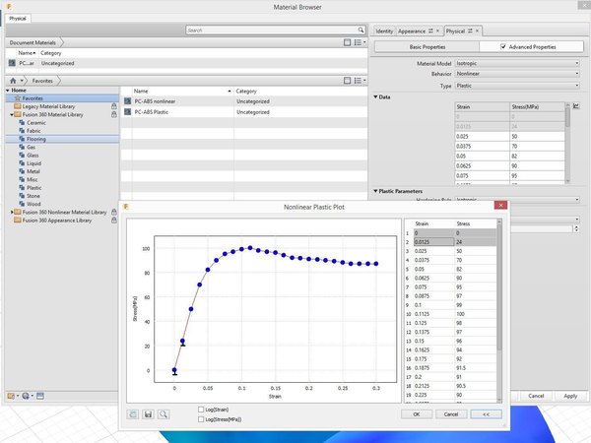Click the save icon below the plot
This screenshot has width=591, height=443.
click(x=148, y=414)
